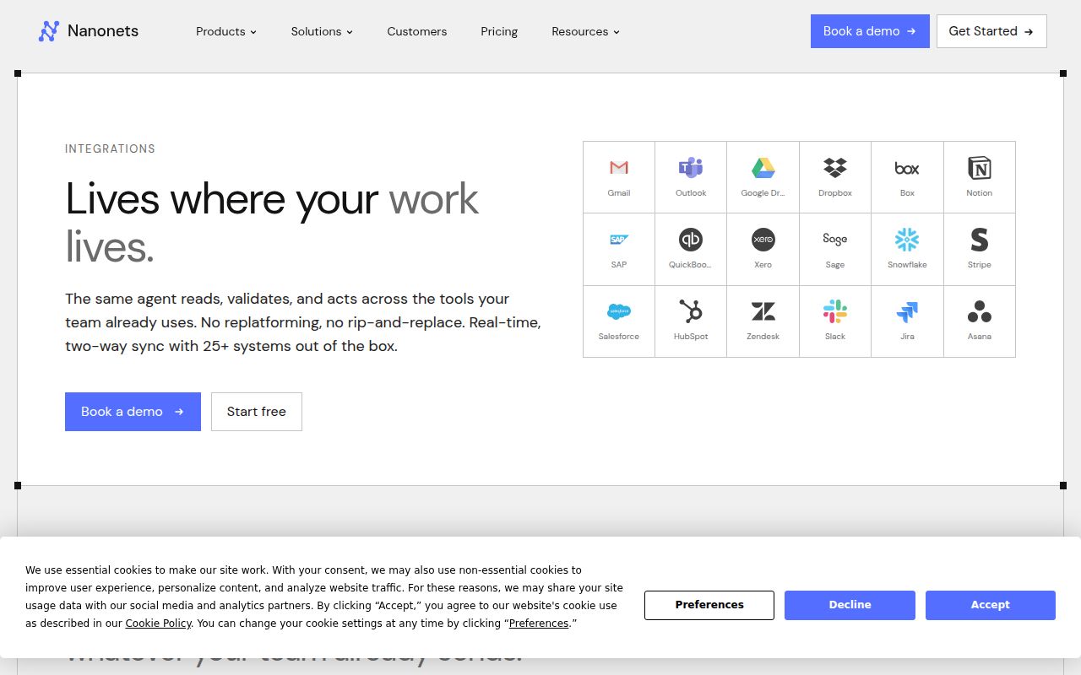The width and height of the screenshot is (1081, 675).
Task: Select the Jira integration icon
Action: tap(907, 312)
